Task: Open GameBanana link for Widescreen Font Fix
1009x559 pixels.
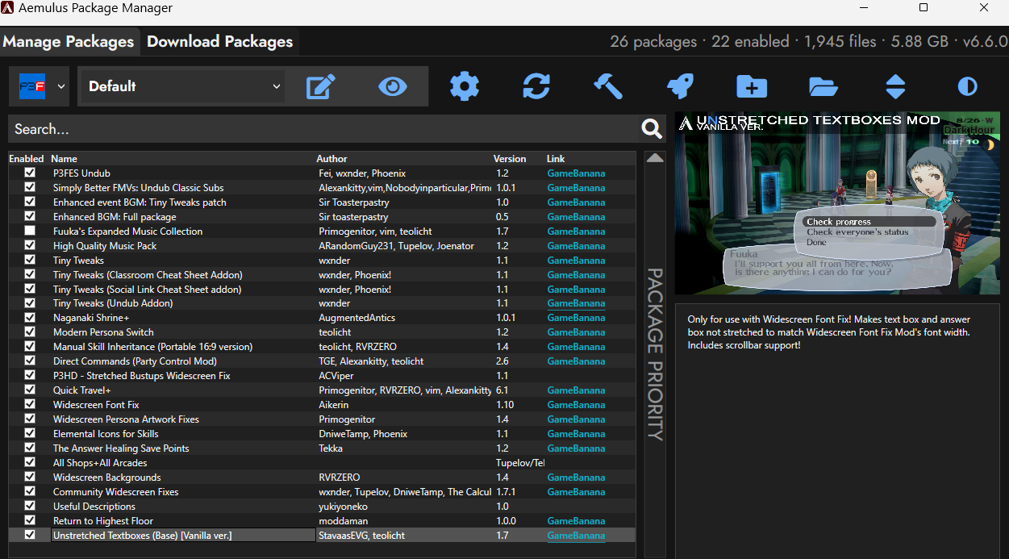Action: pyautogui.click(x=576, y=405)
